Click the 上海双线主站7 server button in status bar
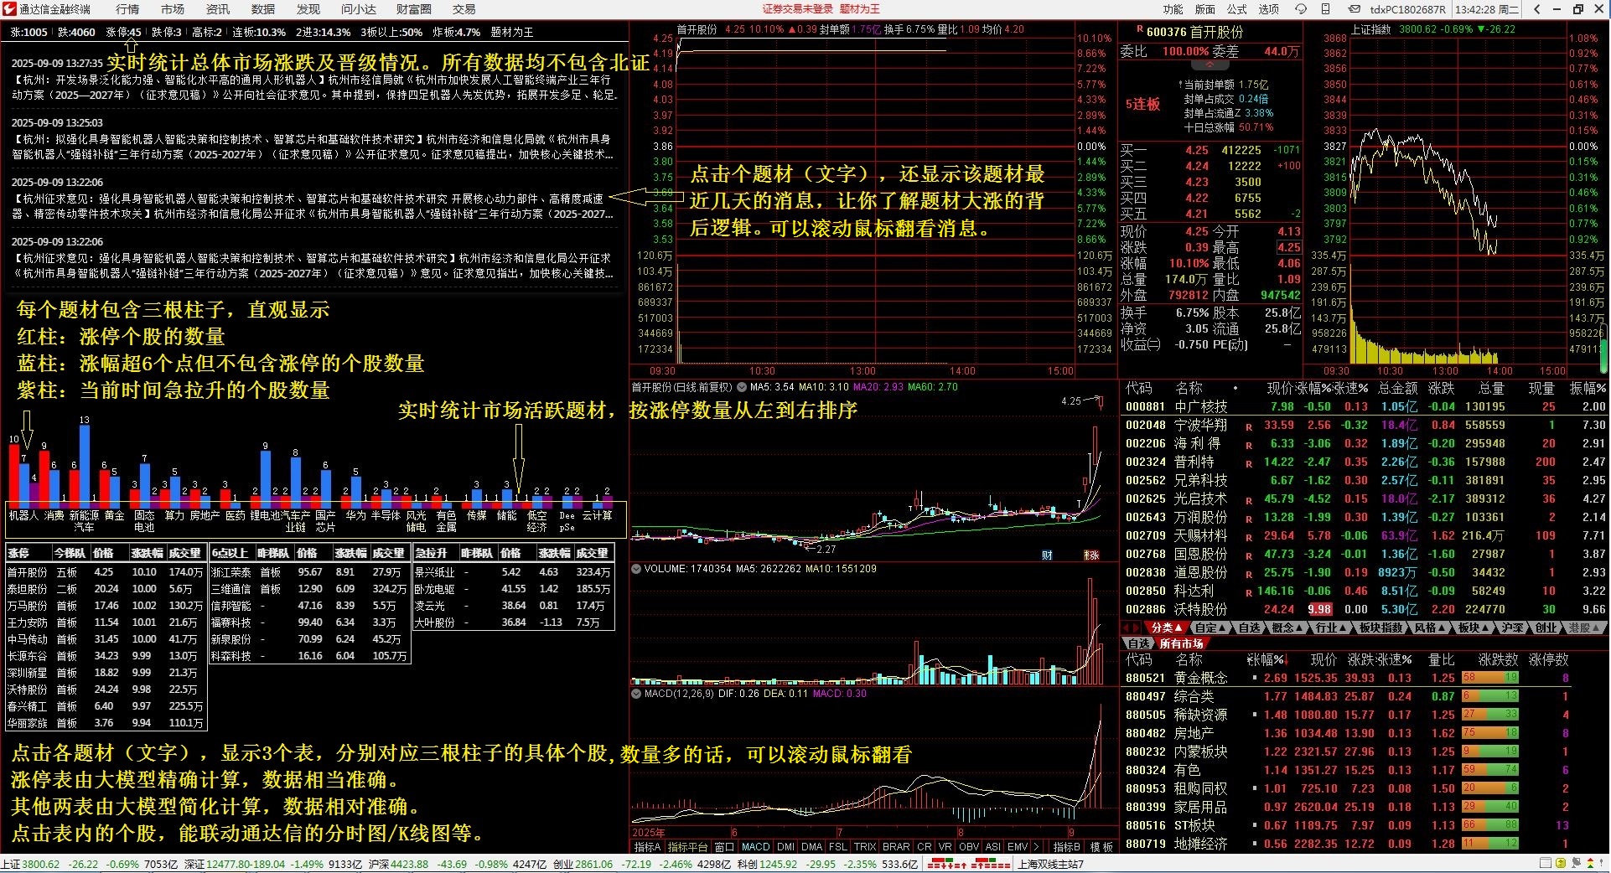Viewport: 1611px width, 873px height. pyautogui.click(x=1050, y=864)
